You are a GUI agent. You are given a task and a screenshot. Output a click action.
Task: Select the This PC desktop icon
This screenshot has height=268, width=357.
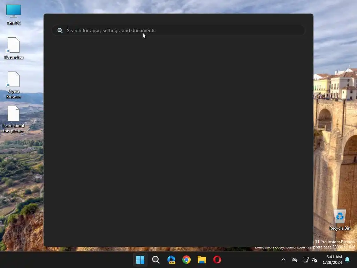(x=14, y=15)
